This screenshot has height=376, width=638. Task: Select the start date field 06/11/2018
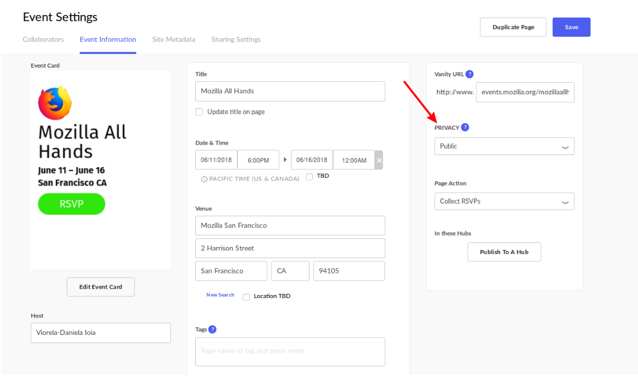coord(216,160)
